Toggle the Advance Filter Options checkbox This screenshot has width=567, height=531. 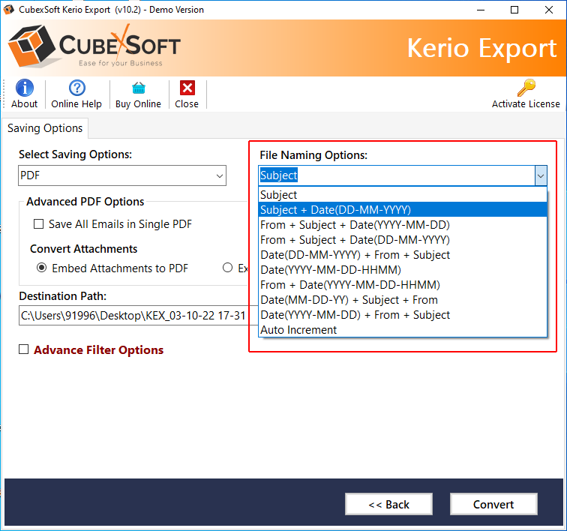(x=23, y=349)
